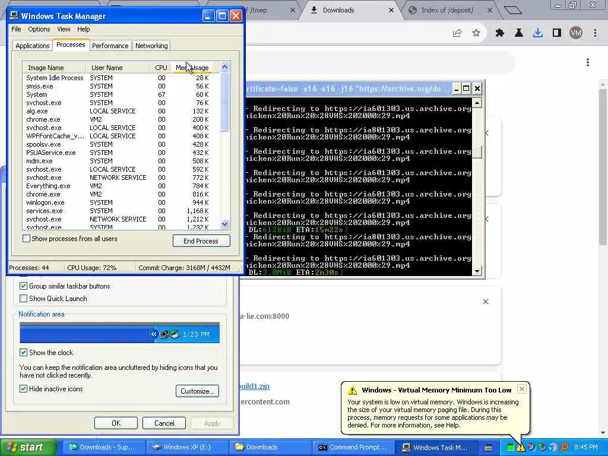The image size is (608, 456).
Task: Select the Everything.exe process row
Action: 121,186
